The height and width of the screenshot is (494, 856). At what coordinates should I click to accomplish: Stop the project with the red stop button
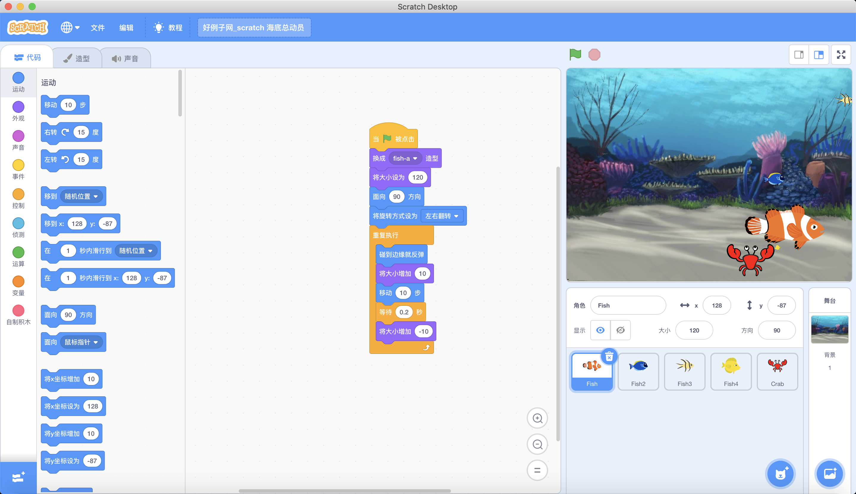point(594,54)
